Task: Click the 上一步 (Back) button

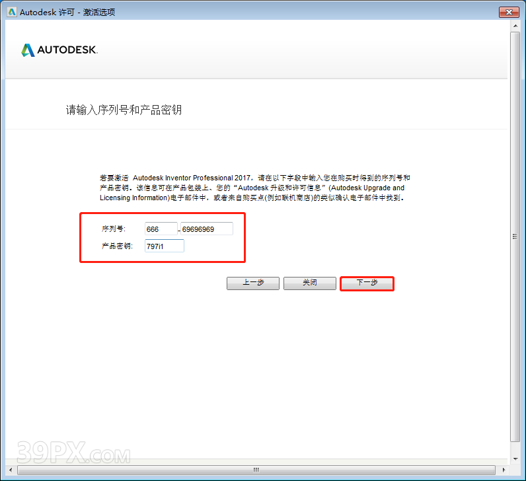Action: (x=253, y=283)
